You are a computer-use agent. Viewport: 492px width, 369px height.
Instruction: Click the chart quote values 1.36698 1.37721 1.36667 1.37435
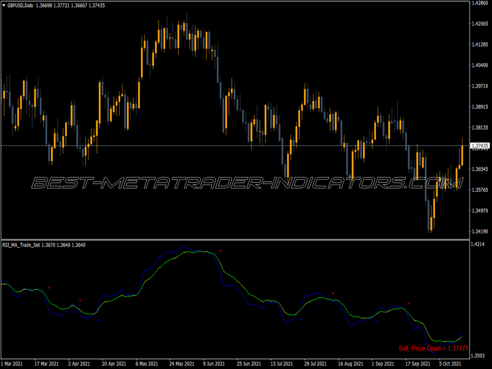(71, 5)
